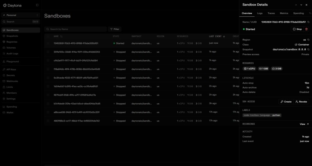Open the Personal organization selector
Image resolution: width=312 pixels, height=166 pixels.
tap(21, 15)
